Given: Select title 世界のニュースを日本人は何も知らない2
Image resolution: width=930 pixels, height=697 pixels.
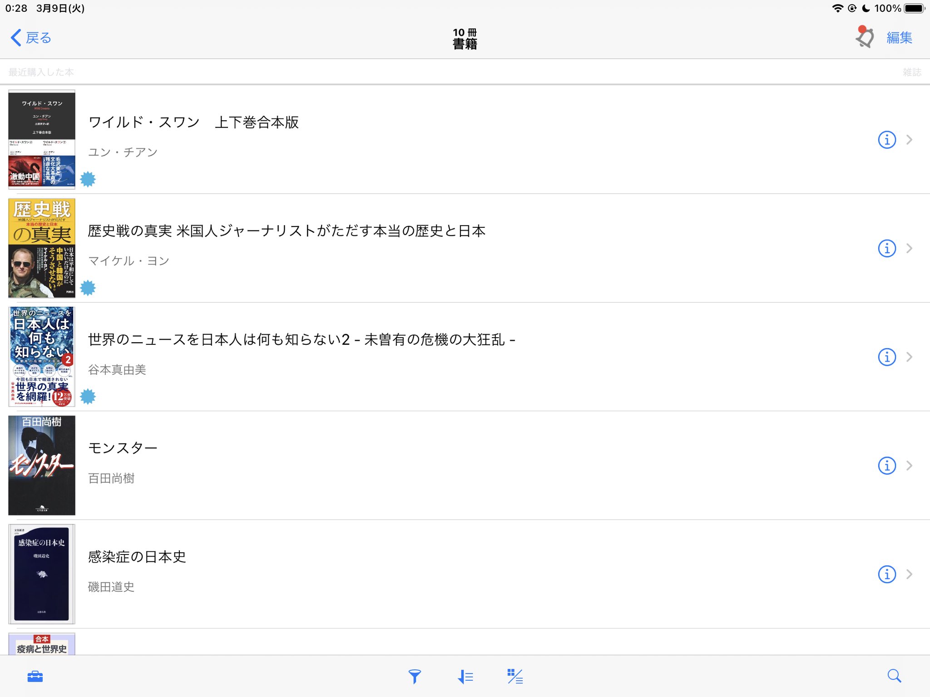Looking at the screenshot, I should [x=302, y=339].
